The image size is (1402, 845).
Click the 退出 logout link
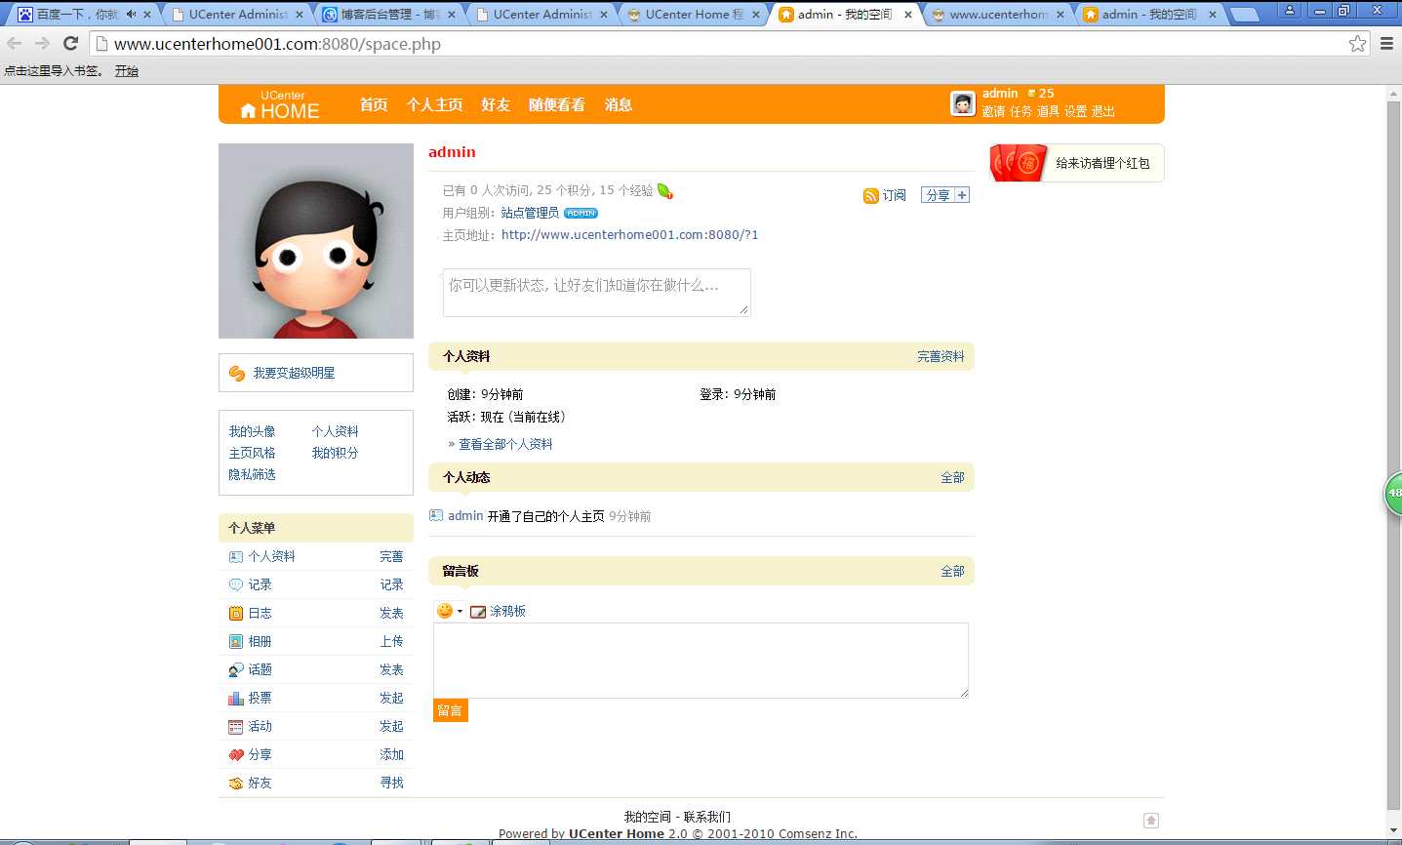[x=1103, y=111]
